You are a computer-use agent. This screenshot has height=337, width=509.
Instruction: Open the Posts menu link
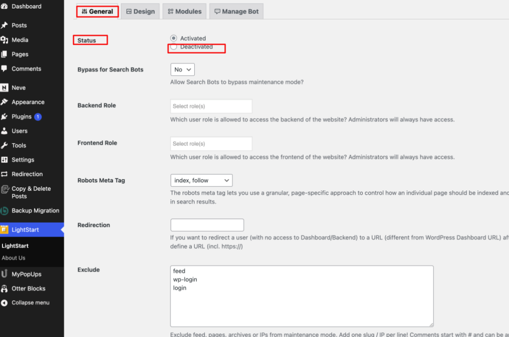[x=19, y=25]
